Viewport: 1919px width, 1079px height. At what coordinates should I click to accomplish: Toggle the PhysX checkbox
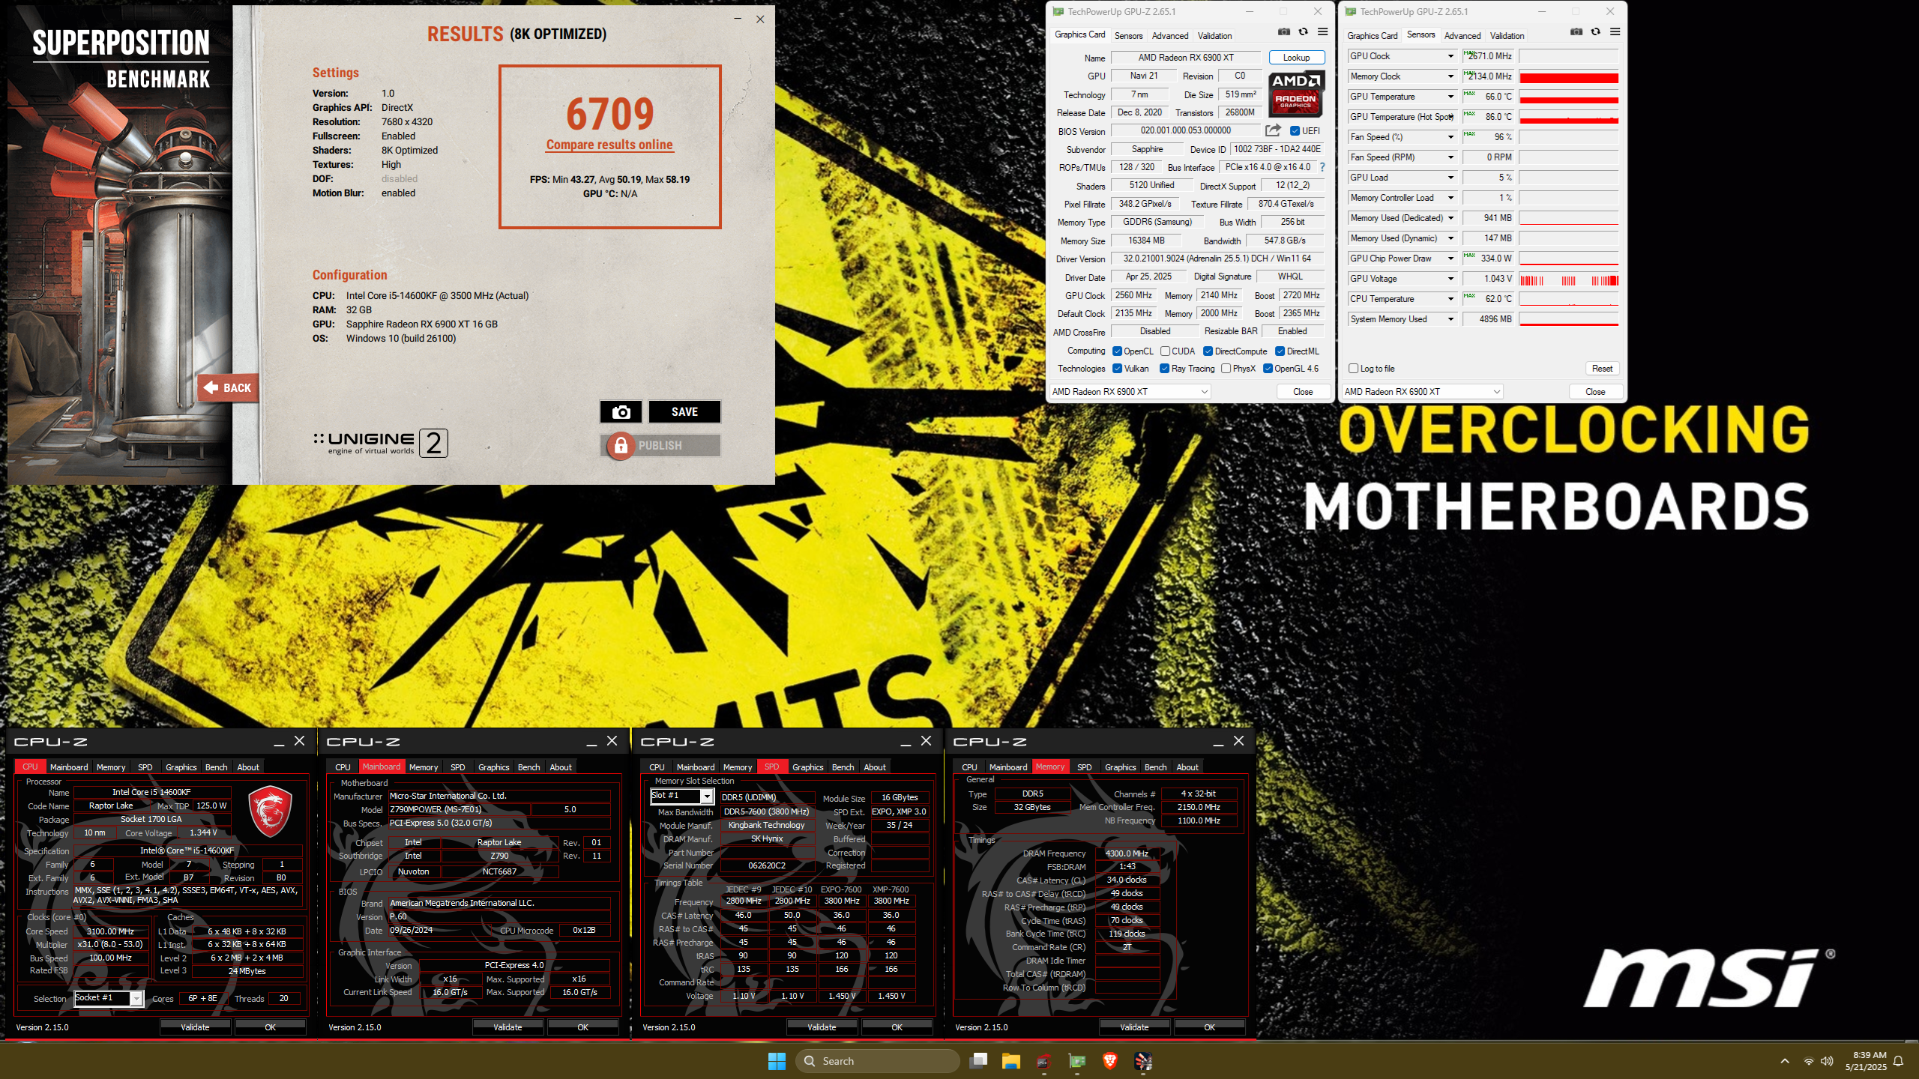click(x=1226, y=369)
